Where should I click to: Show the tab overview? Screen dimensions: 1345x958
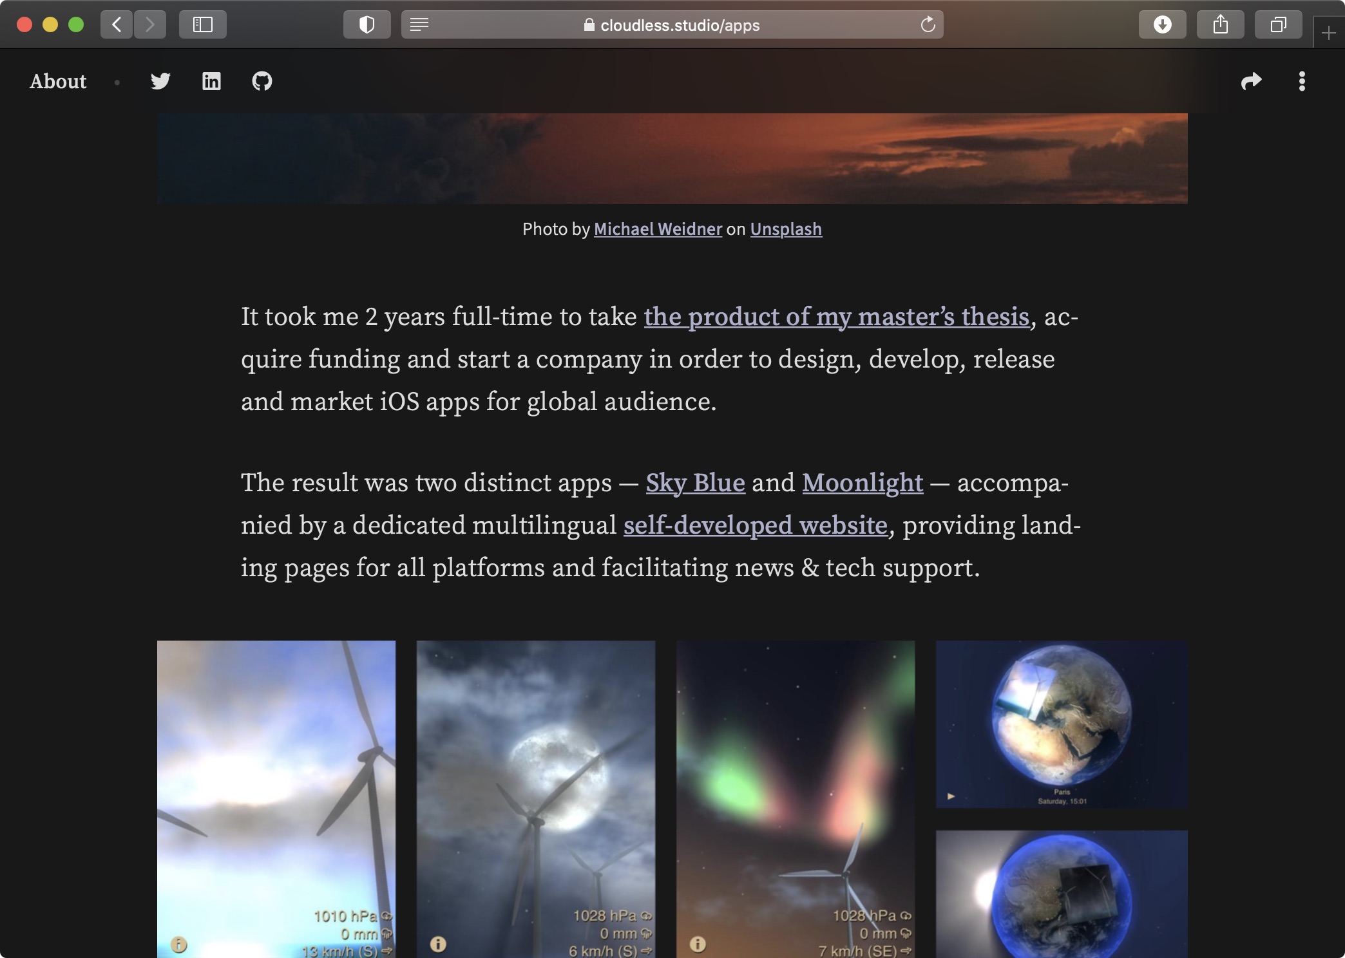[1278, 25]
